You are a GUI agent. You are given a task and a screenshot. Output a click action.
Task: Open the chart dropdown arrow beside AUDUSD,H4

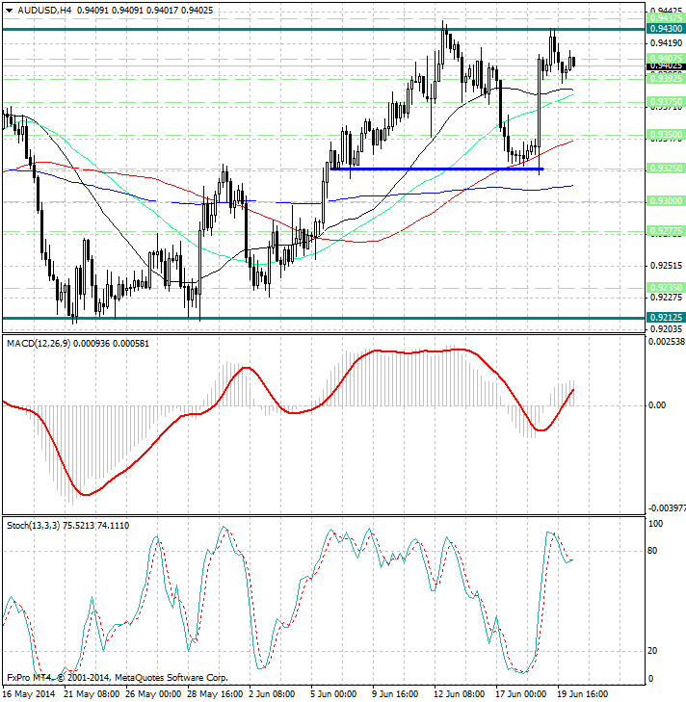(9, 11)
